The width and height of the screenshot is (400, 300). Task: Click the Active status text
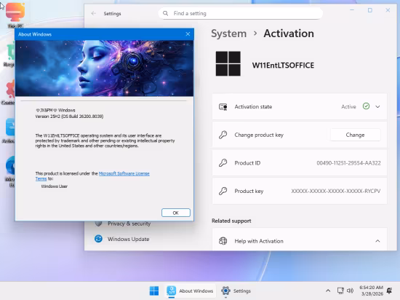tap(348, 107)
